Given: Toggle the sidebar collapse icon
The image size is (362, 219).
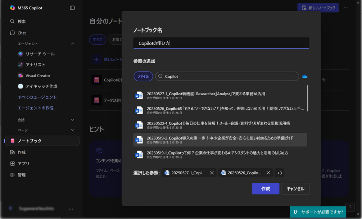Looking at the screenshot, I should [72, 8].
